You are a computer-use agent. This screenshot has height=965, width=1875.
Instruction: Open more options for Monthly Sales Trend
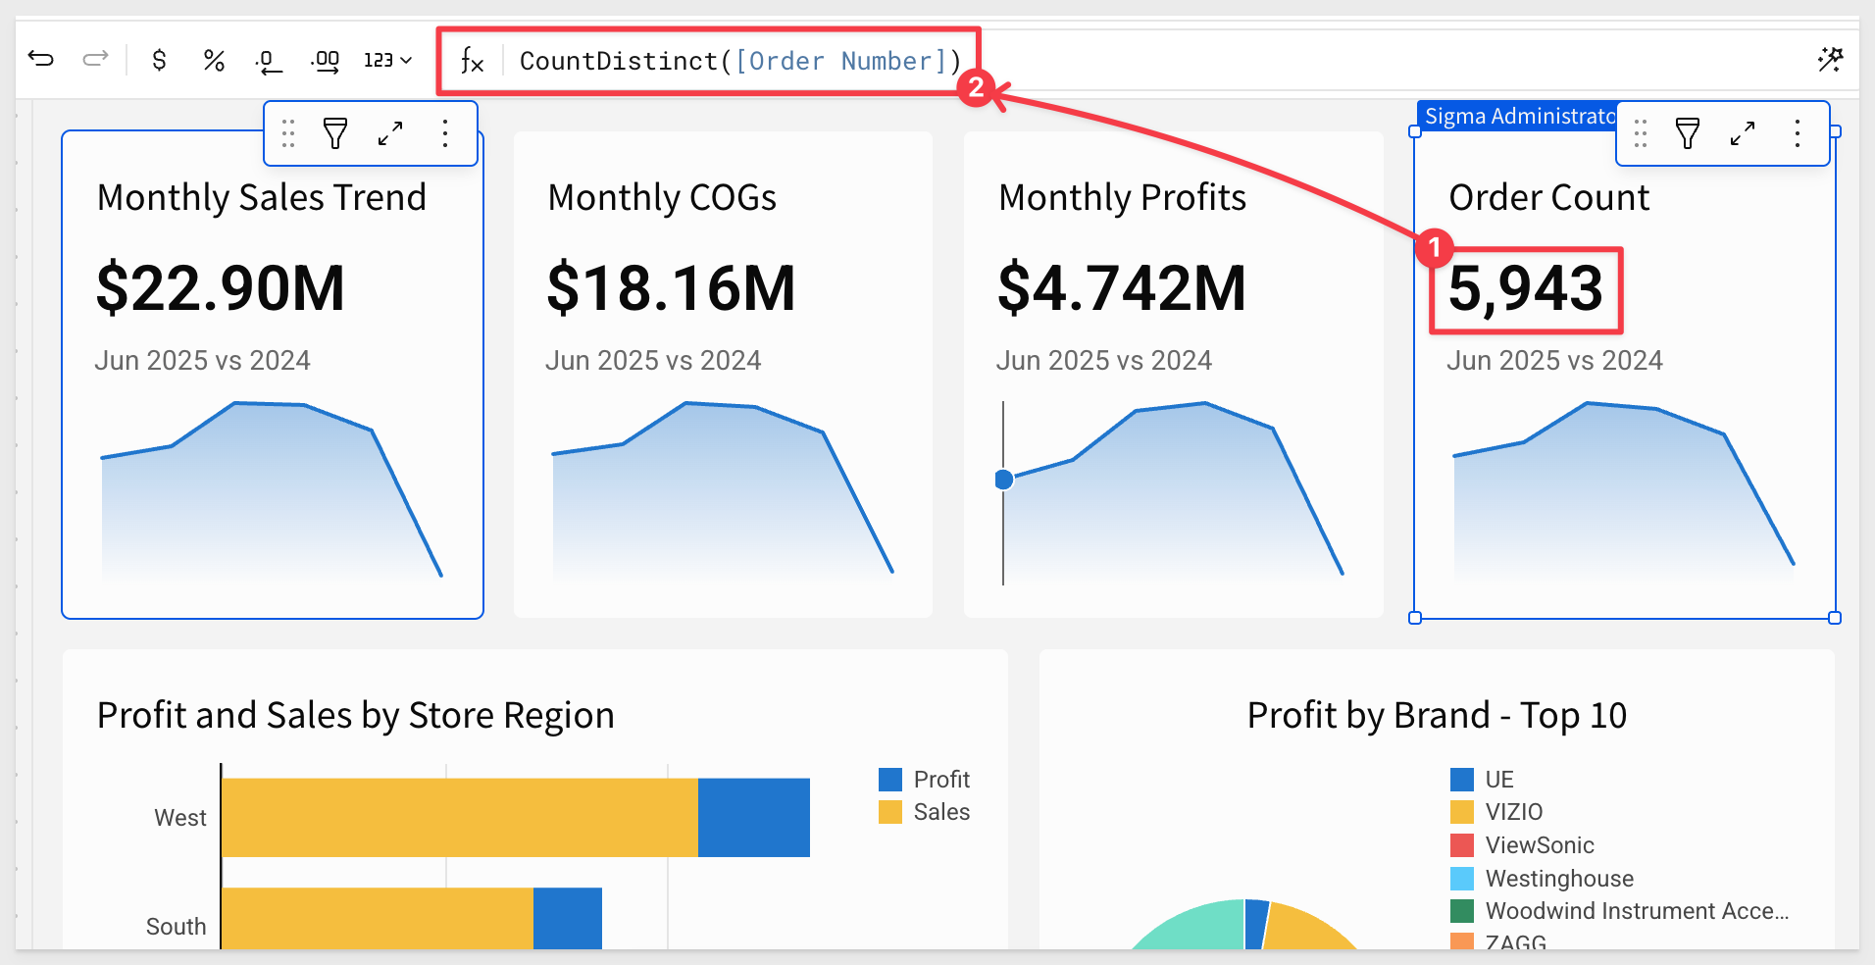click(x=445, y=133)
